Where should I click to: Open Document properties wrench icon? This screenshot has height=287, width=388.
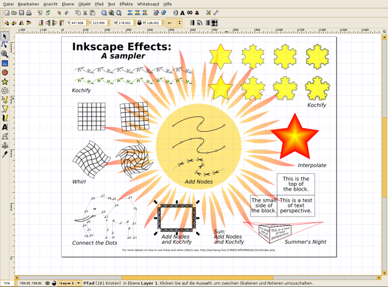coord(216,13)
